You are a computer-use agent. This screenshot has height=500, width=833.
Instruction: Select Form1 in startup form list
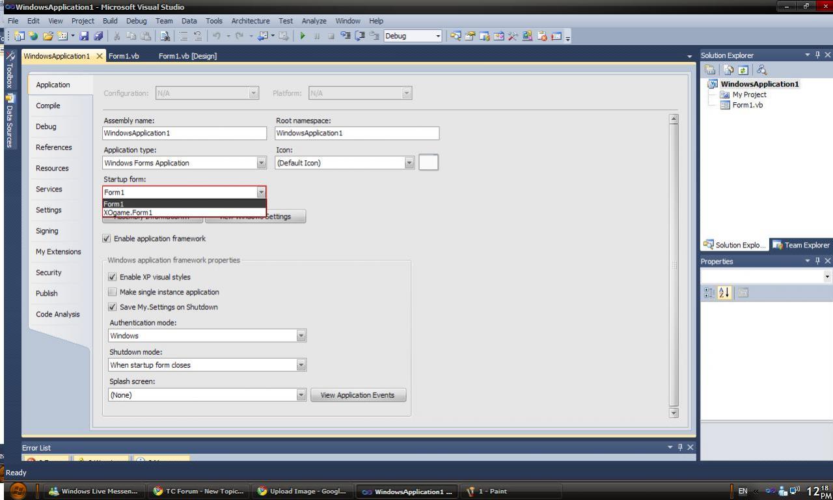click(184, 204)
